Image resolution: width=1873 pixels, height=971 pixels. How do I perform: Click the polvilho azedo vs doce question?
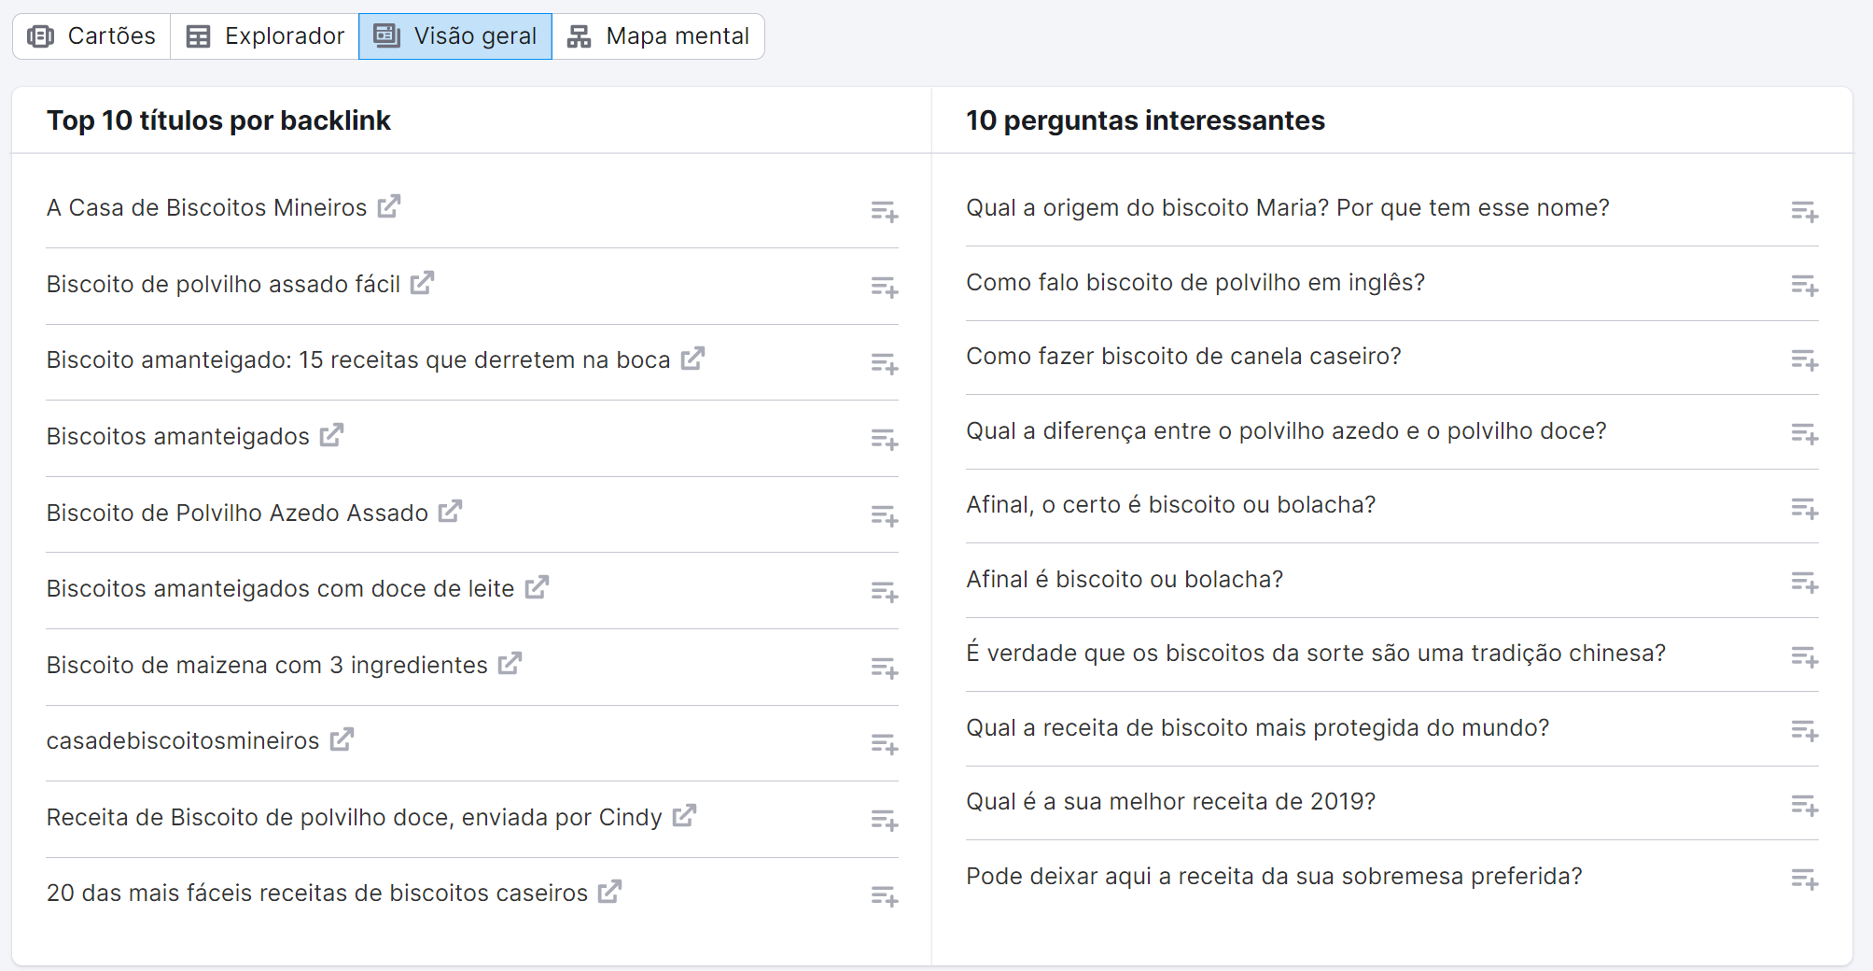(x=1286, y=431)
